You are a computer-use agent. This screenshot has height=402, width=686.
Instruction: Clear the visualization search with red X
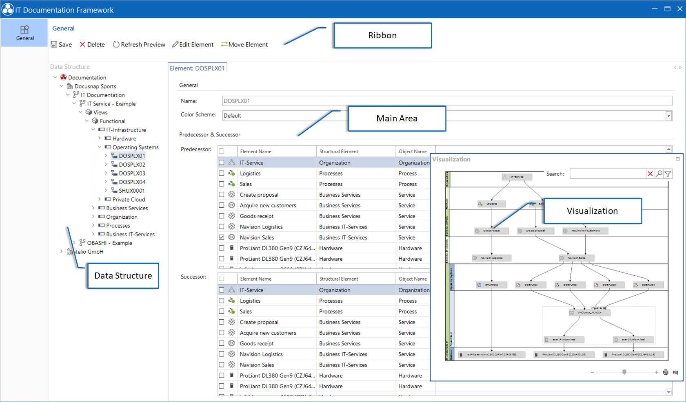(650, 174)
